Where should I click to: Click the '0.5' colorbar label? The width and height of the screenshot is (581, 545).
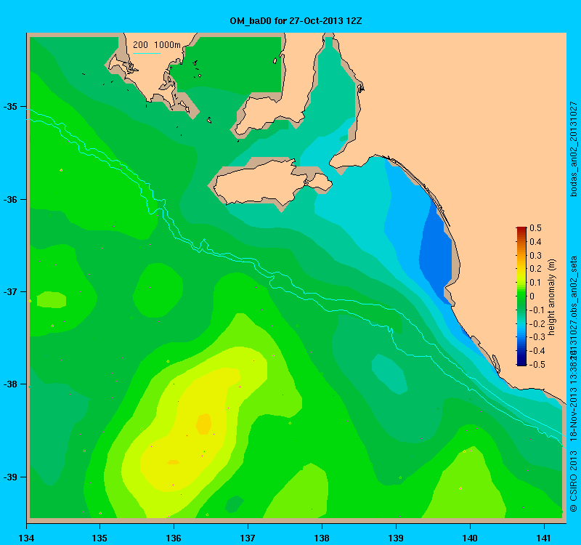tap(535, 228)
